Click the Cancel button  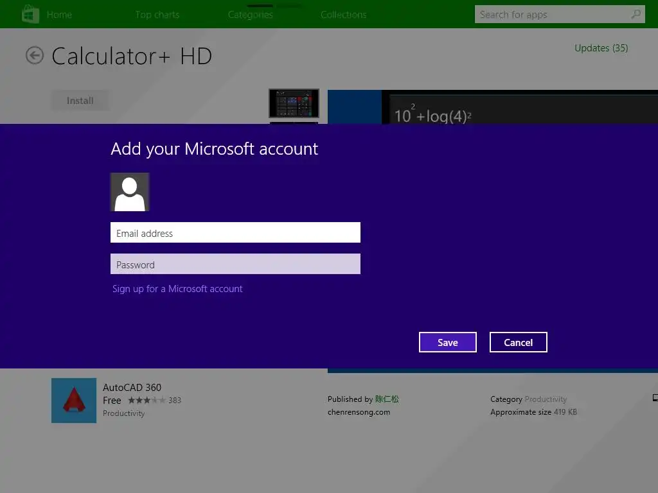pyautogui.click(x=519, y=342)
